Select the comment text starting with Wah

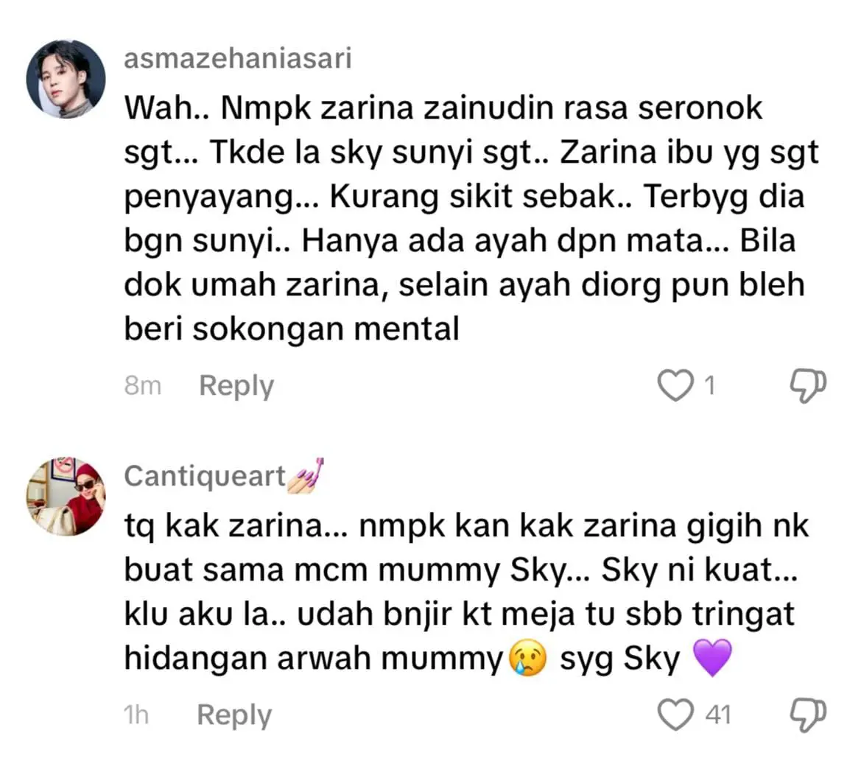(471, 219)
